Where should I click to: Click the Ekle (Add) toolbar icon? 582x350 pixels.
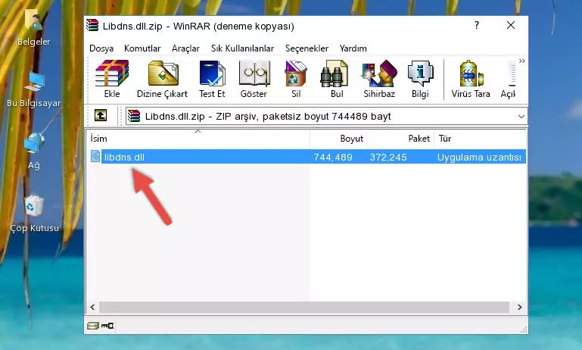(112, 79)
